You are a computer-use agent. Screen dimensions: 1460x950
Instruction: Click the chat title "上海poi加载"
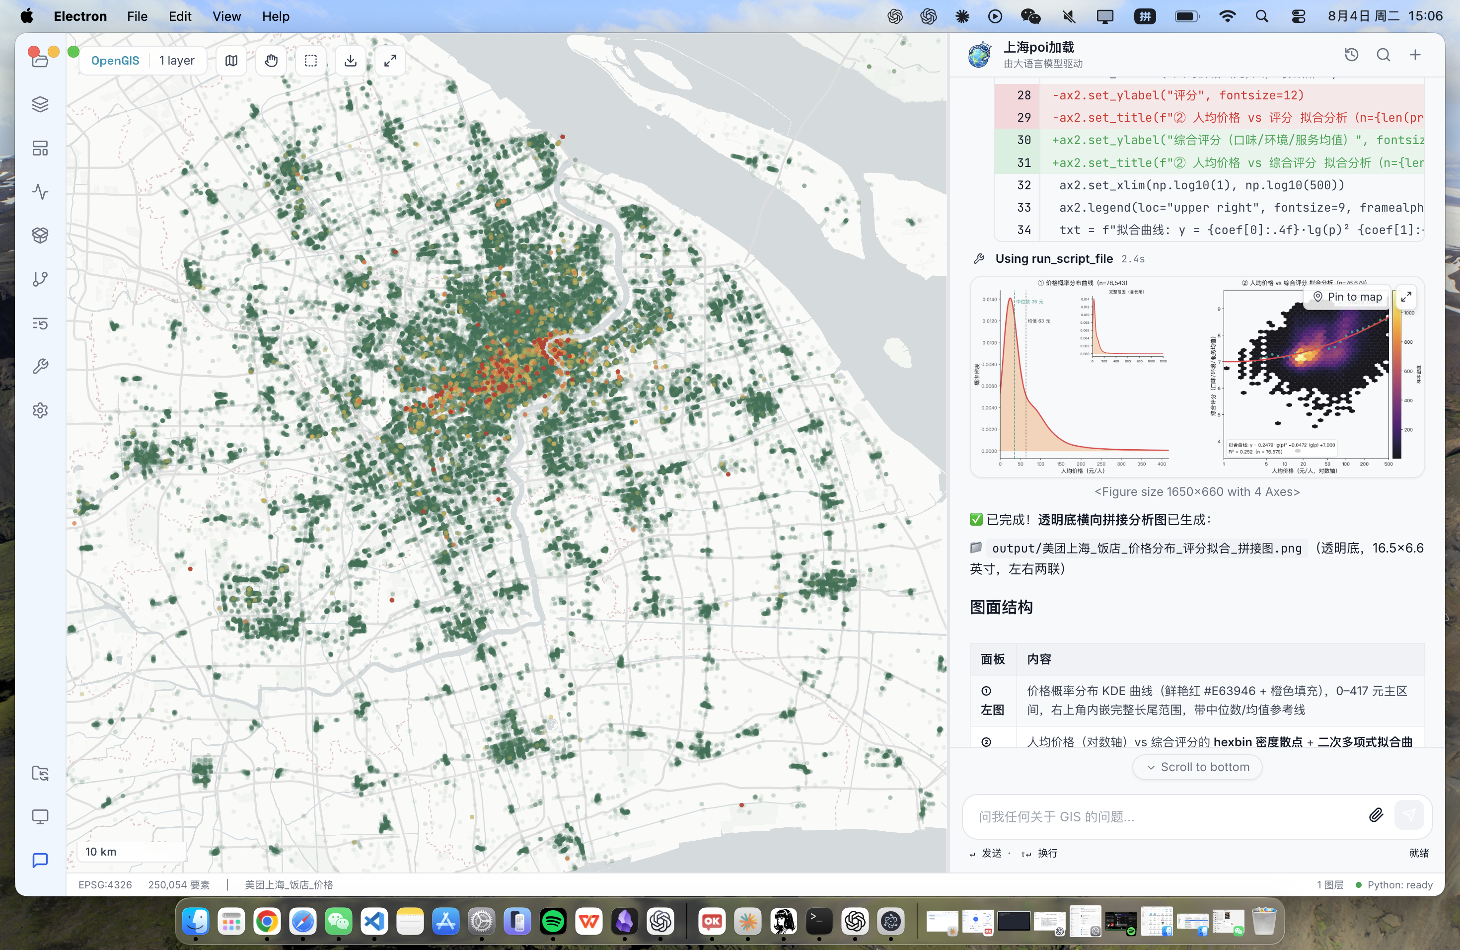click(1038, 47)
